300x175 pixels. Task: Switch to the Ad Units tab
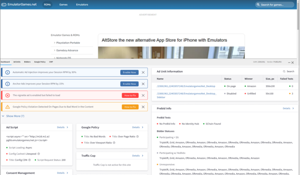point(17,62)
